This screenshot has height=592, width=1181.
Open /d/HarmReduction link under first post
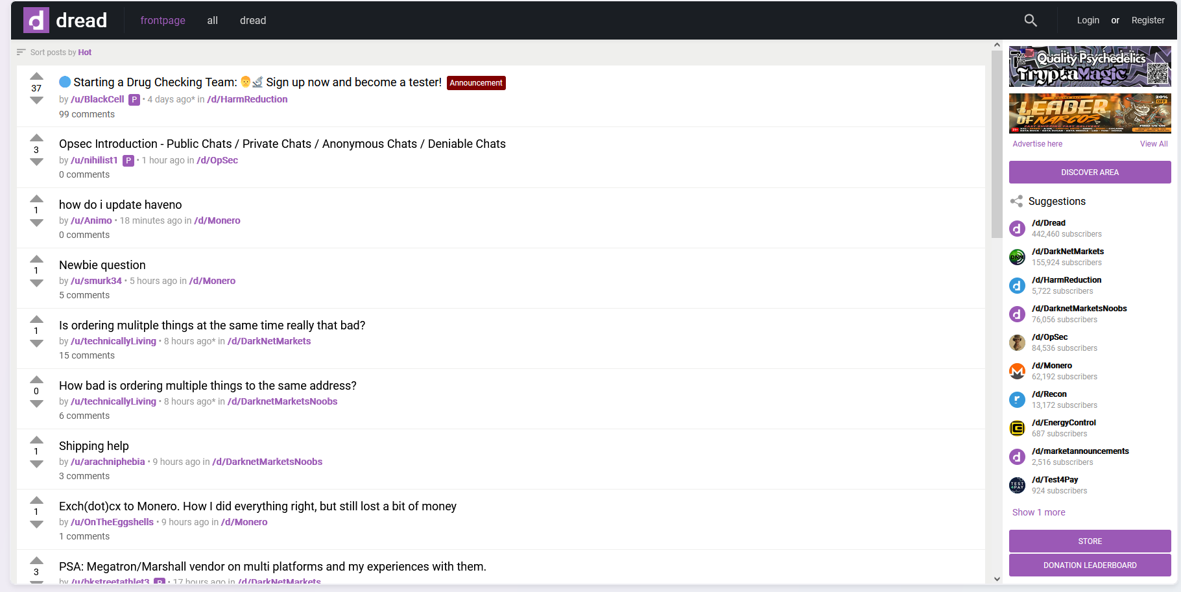[247, 99]
